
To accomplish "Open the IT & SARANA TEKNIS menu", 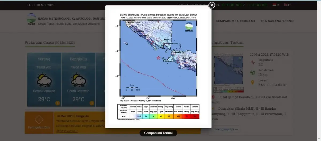I will pyautogui.click(x=277, y=21).
